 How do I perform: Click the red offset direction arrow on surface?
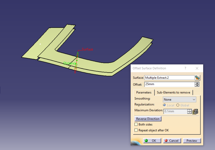pos(76,70)
